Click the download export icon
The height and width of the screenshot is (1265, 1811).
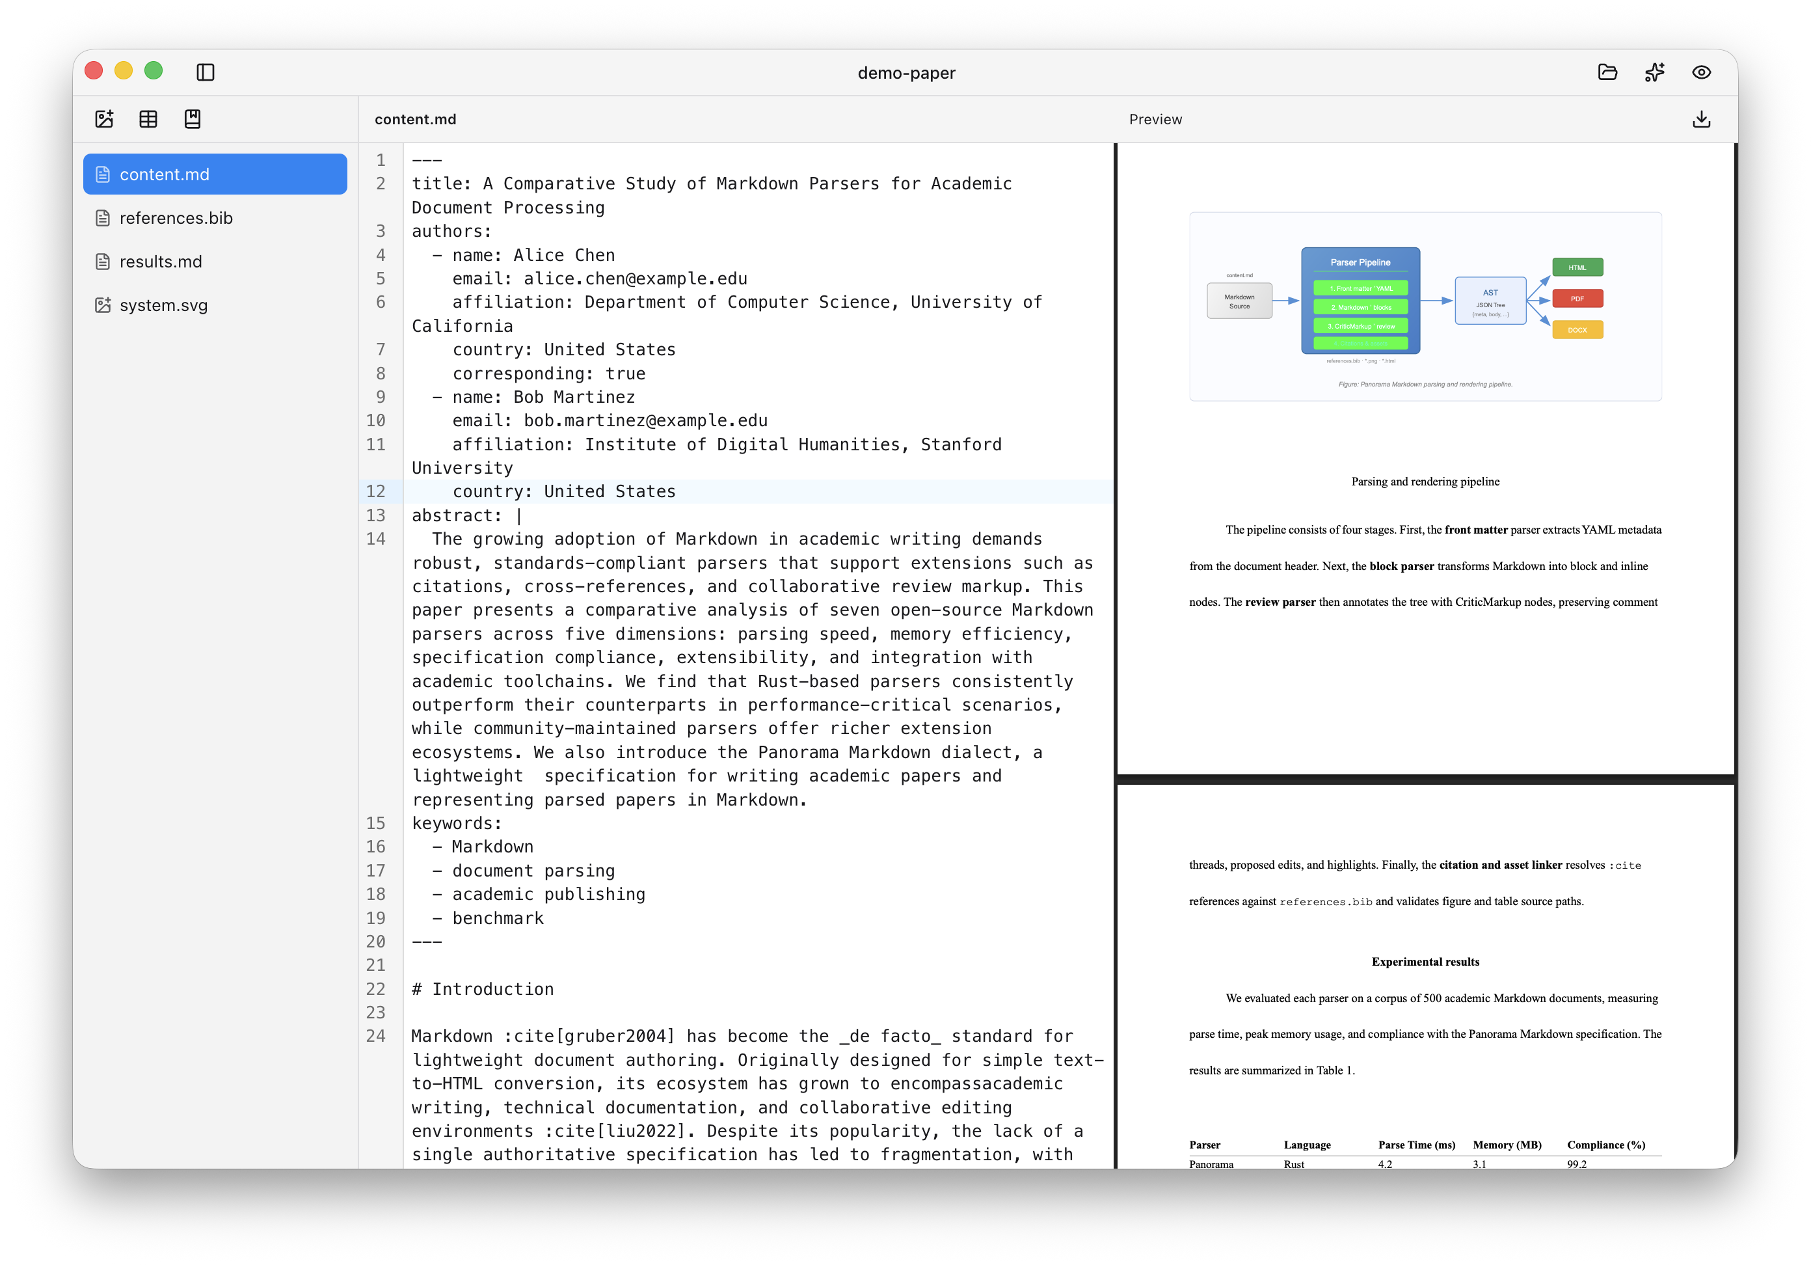(x=1701, y=119)
